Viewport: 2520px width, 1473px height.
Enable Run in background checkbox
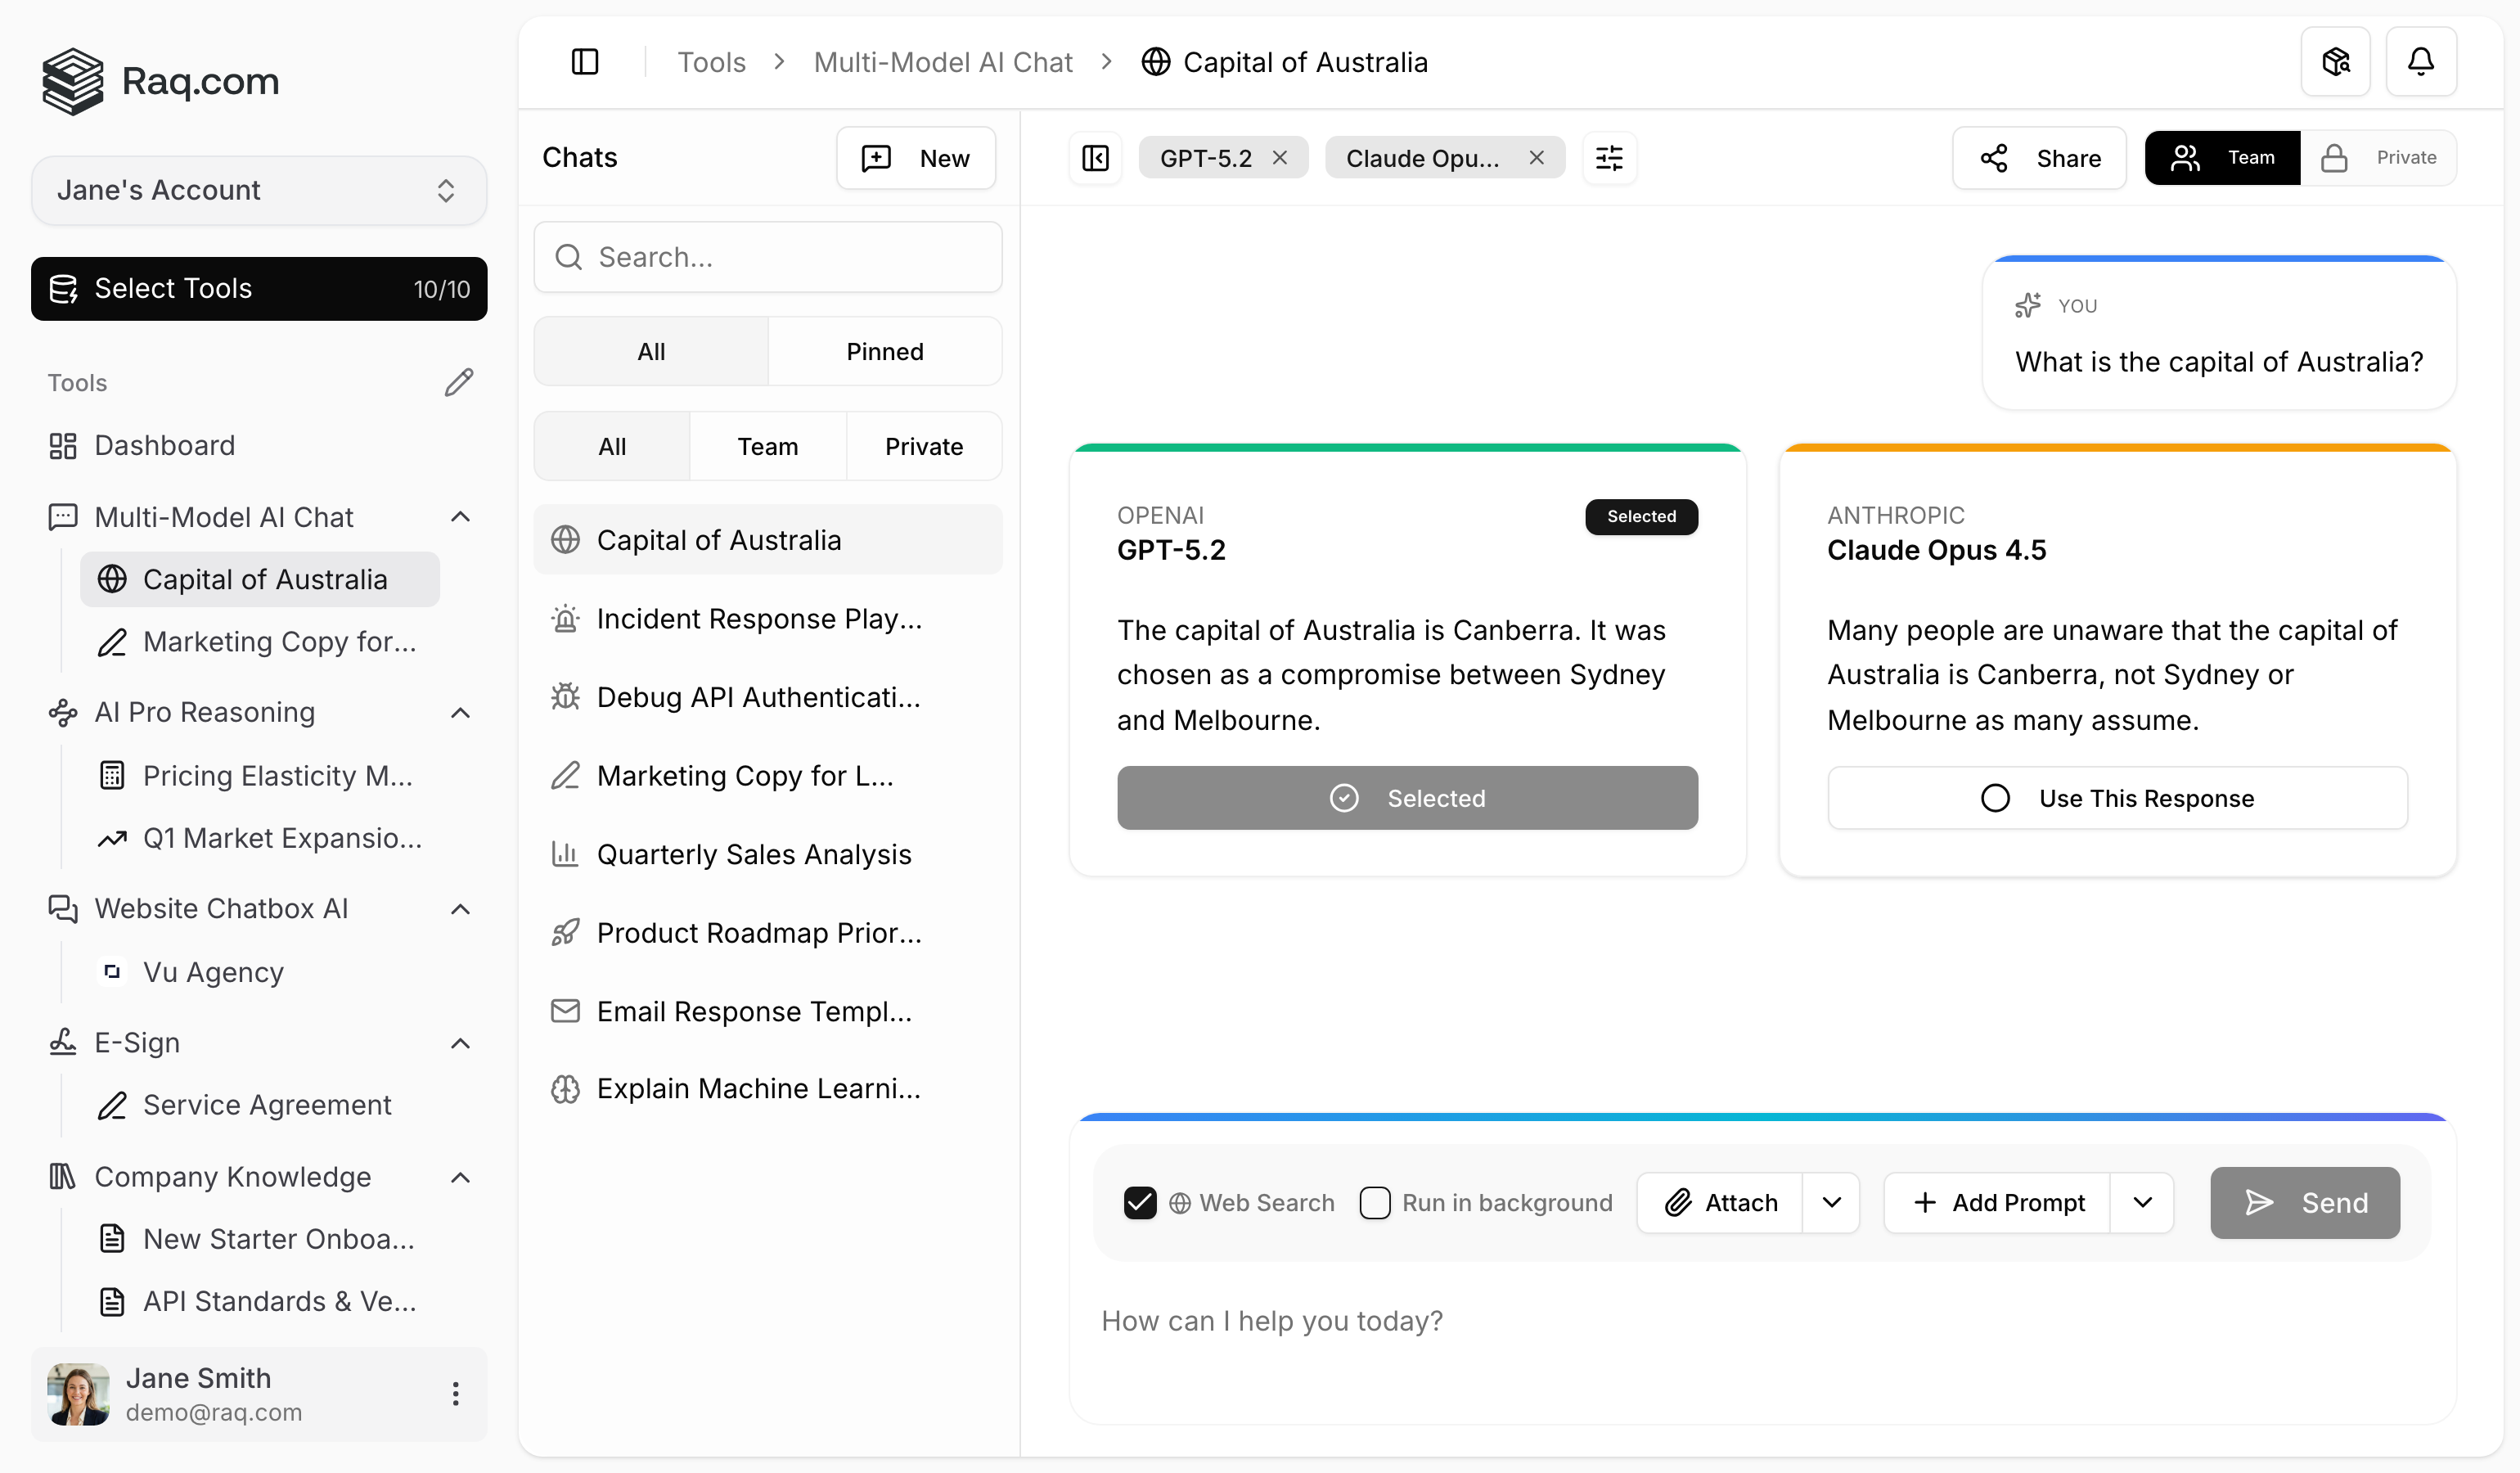pyautogui.click(x=1375, y=1202)
